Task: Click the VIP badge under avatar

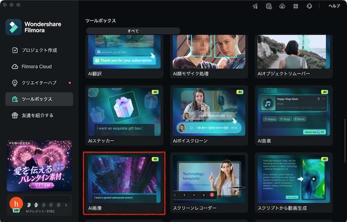Action: [x=16, y=211]
